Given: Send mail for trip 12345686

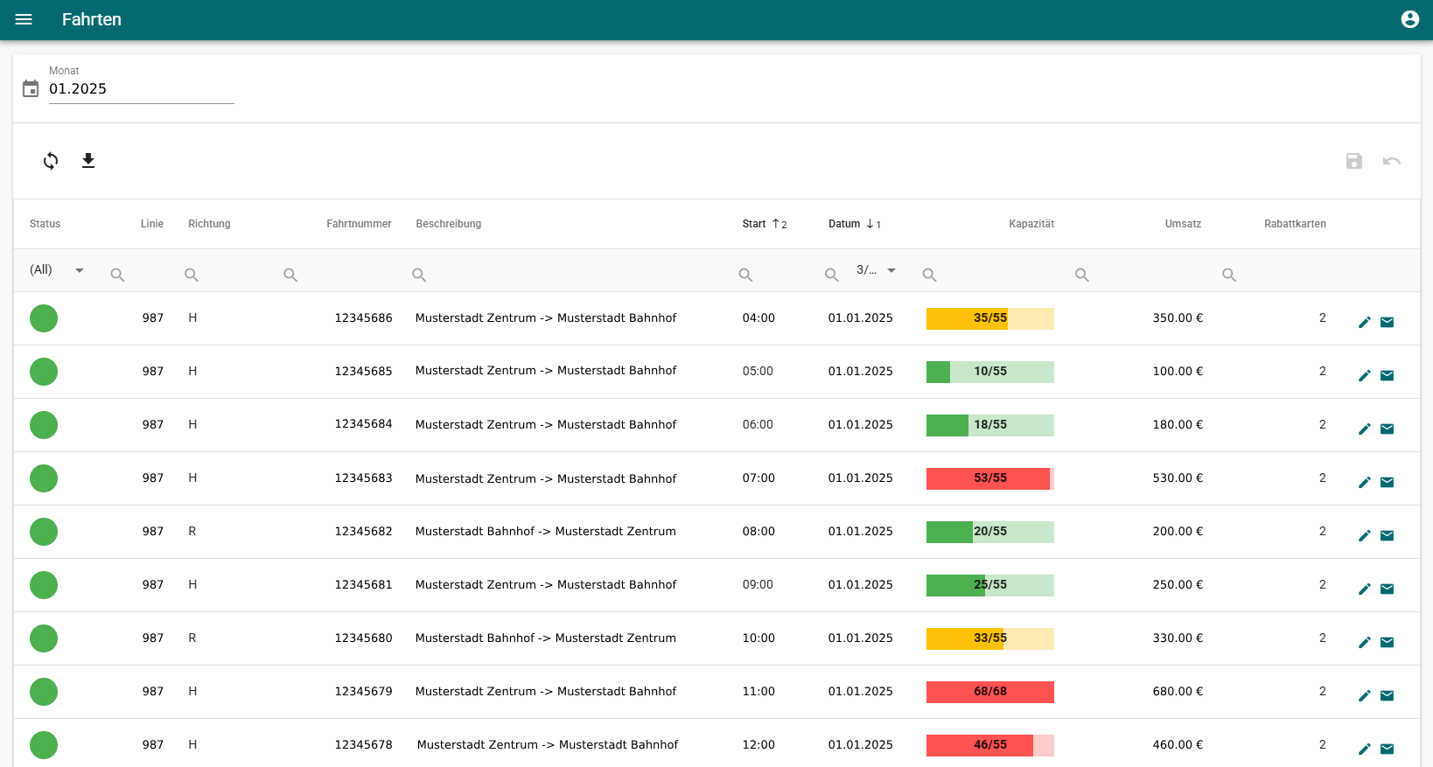Looking at the screenshot, I should pyautogui.click(x=1388, y=323).
